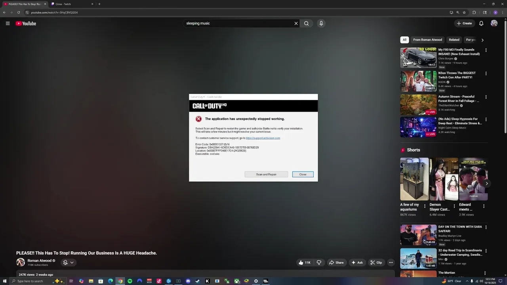
Task: Show next category chips with arrow
Action: click(x=482, y=40)
